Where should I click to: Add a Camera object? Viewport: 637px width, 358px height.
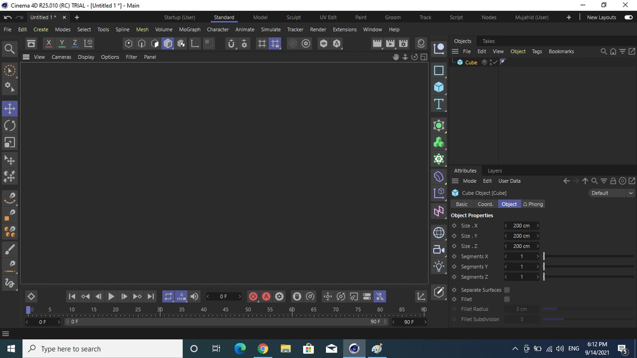click(x=438, y=249)
